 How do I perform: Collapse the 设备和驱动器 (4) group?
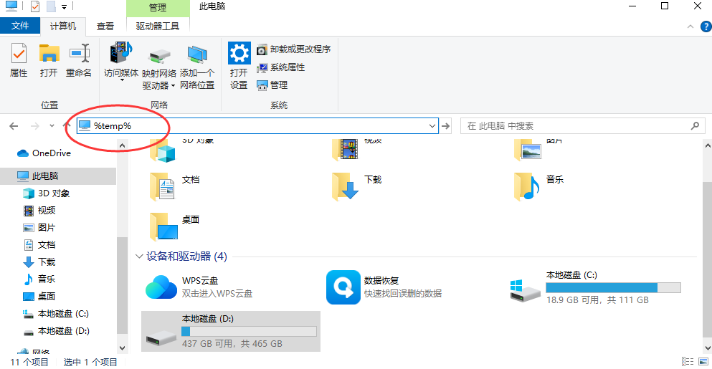139,257
